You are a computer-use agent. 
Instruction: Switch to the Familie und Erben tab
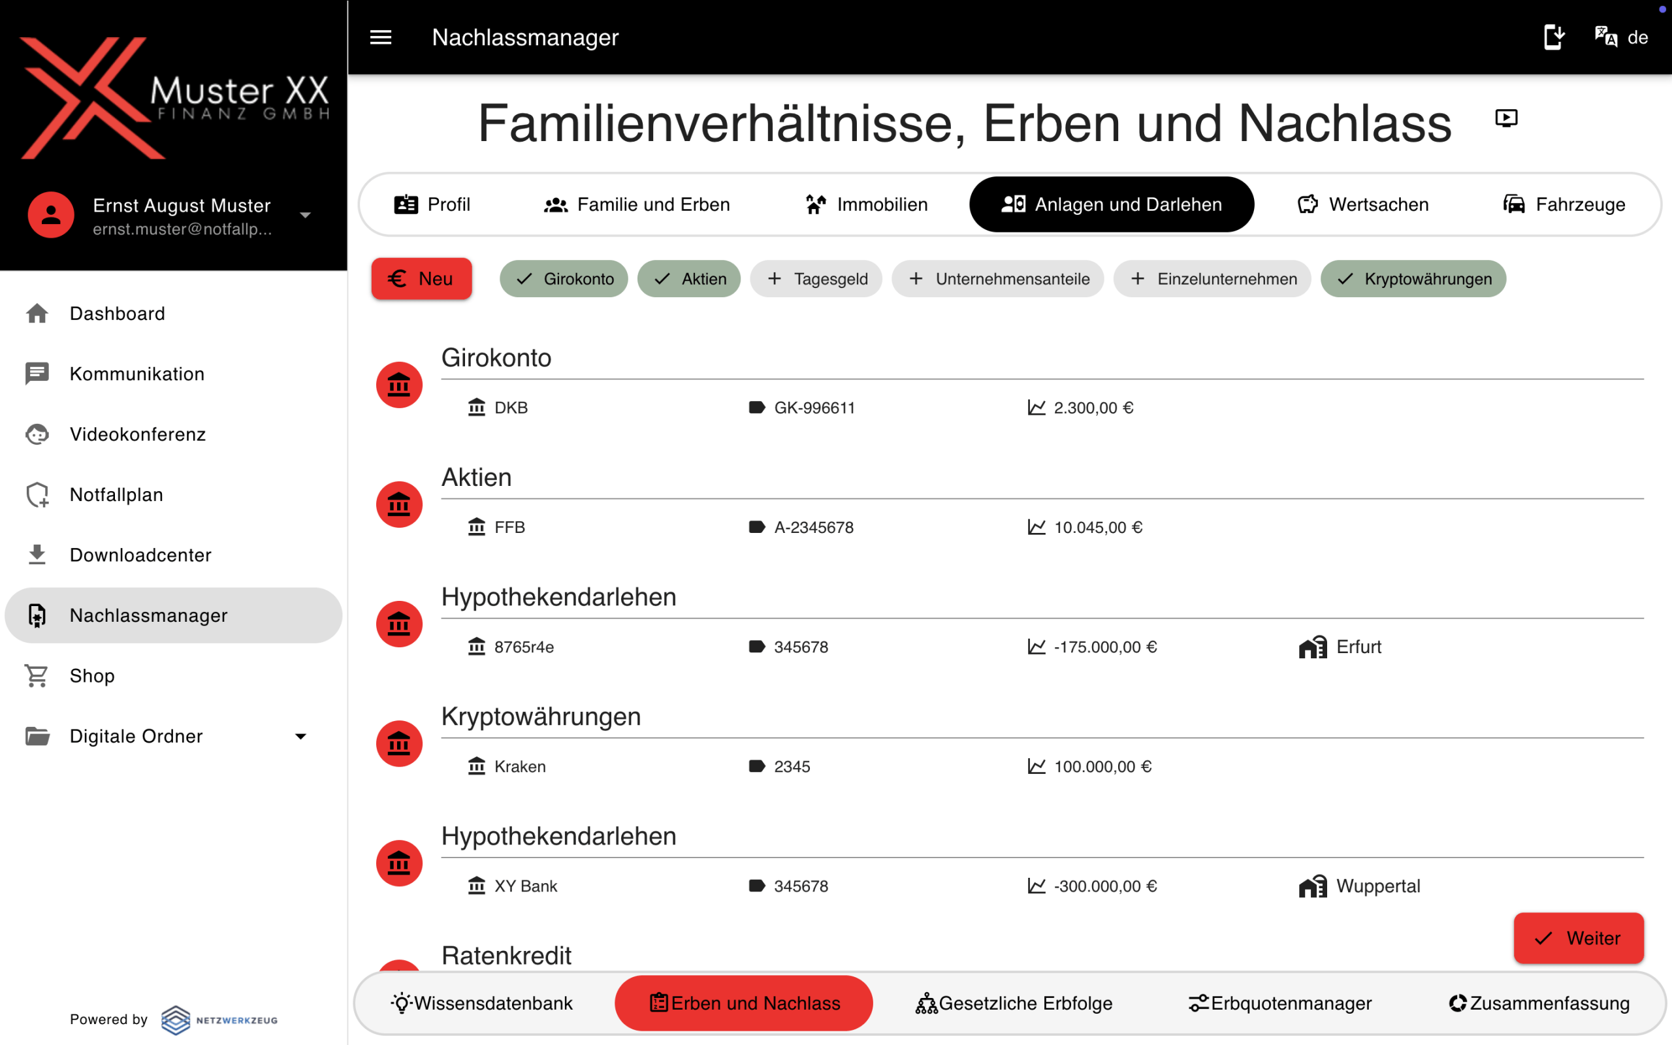[637, 204]
